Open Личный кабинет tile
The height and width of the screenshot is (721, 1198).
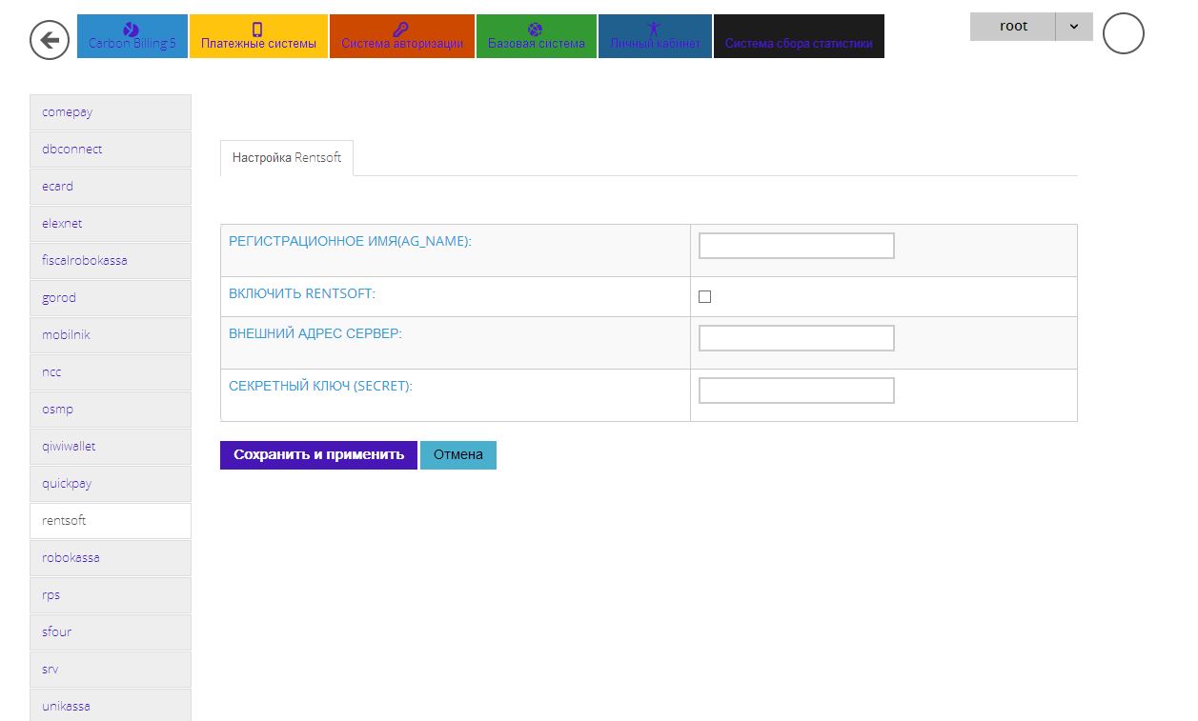655,36
